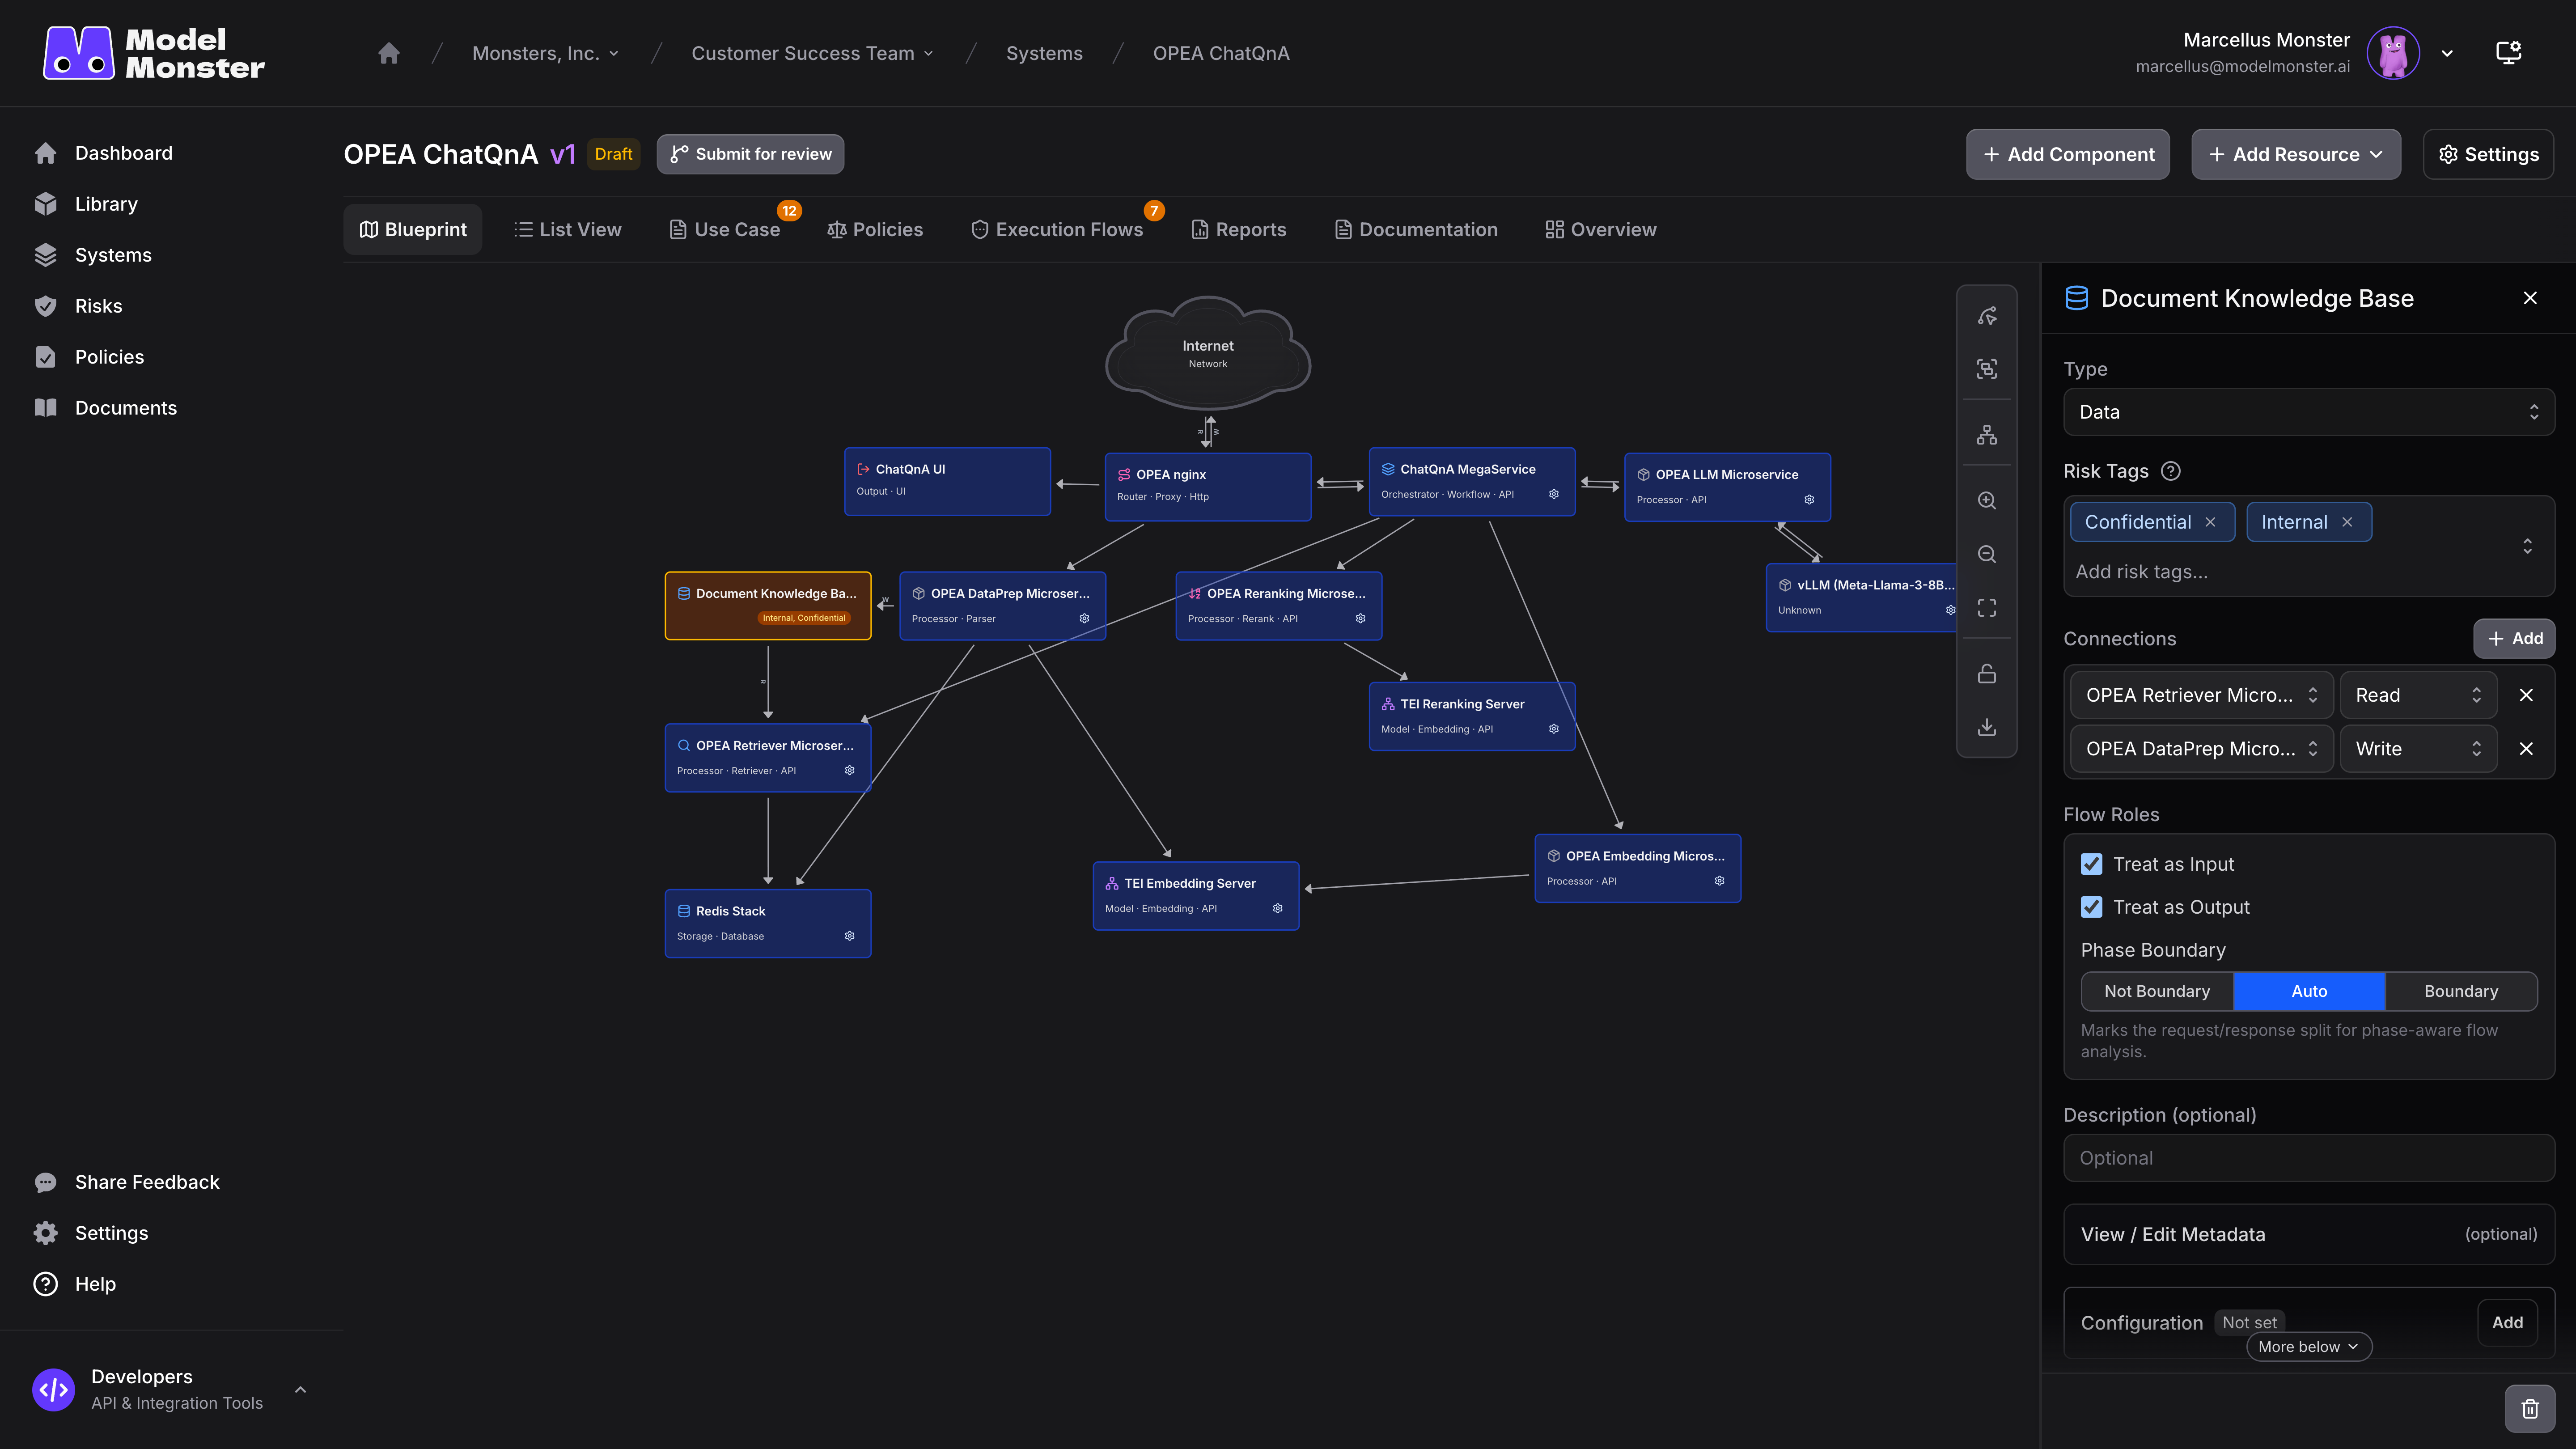Image resolution: width=2576 pixels, height=1449 pixels.
Task: Switch to the Blueprint tab
Action: [x=413, y=229]
